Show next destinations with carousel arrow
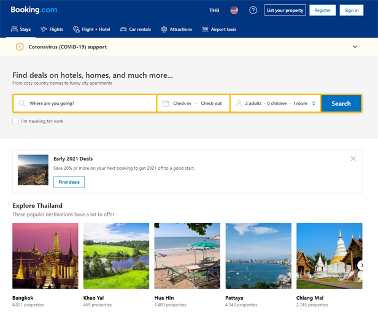This screenshot has height=312, width=378. [362, 265]
